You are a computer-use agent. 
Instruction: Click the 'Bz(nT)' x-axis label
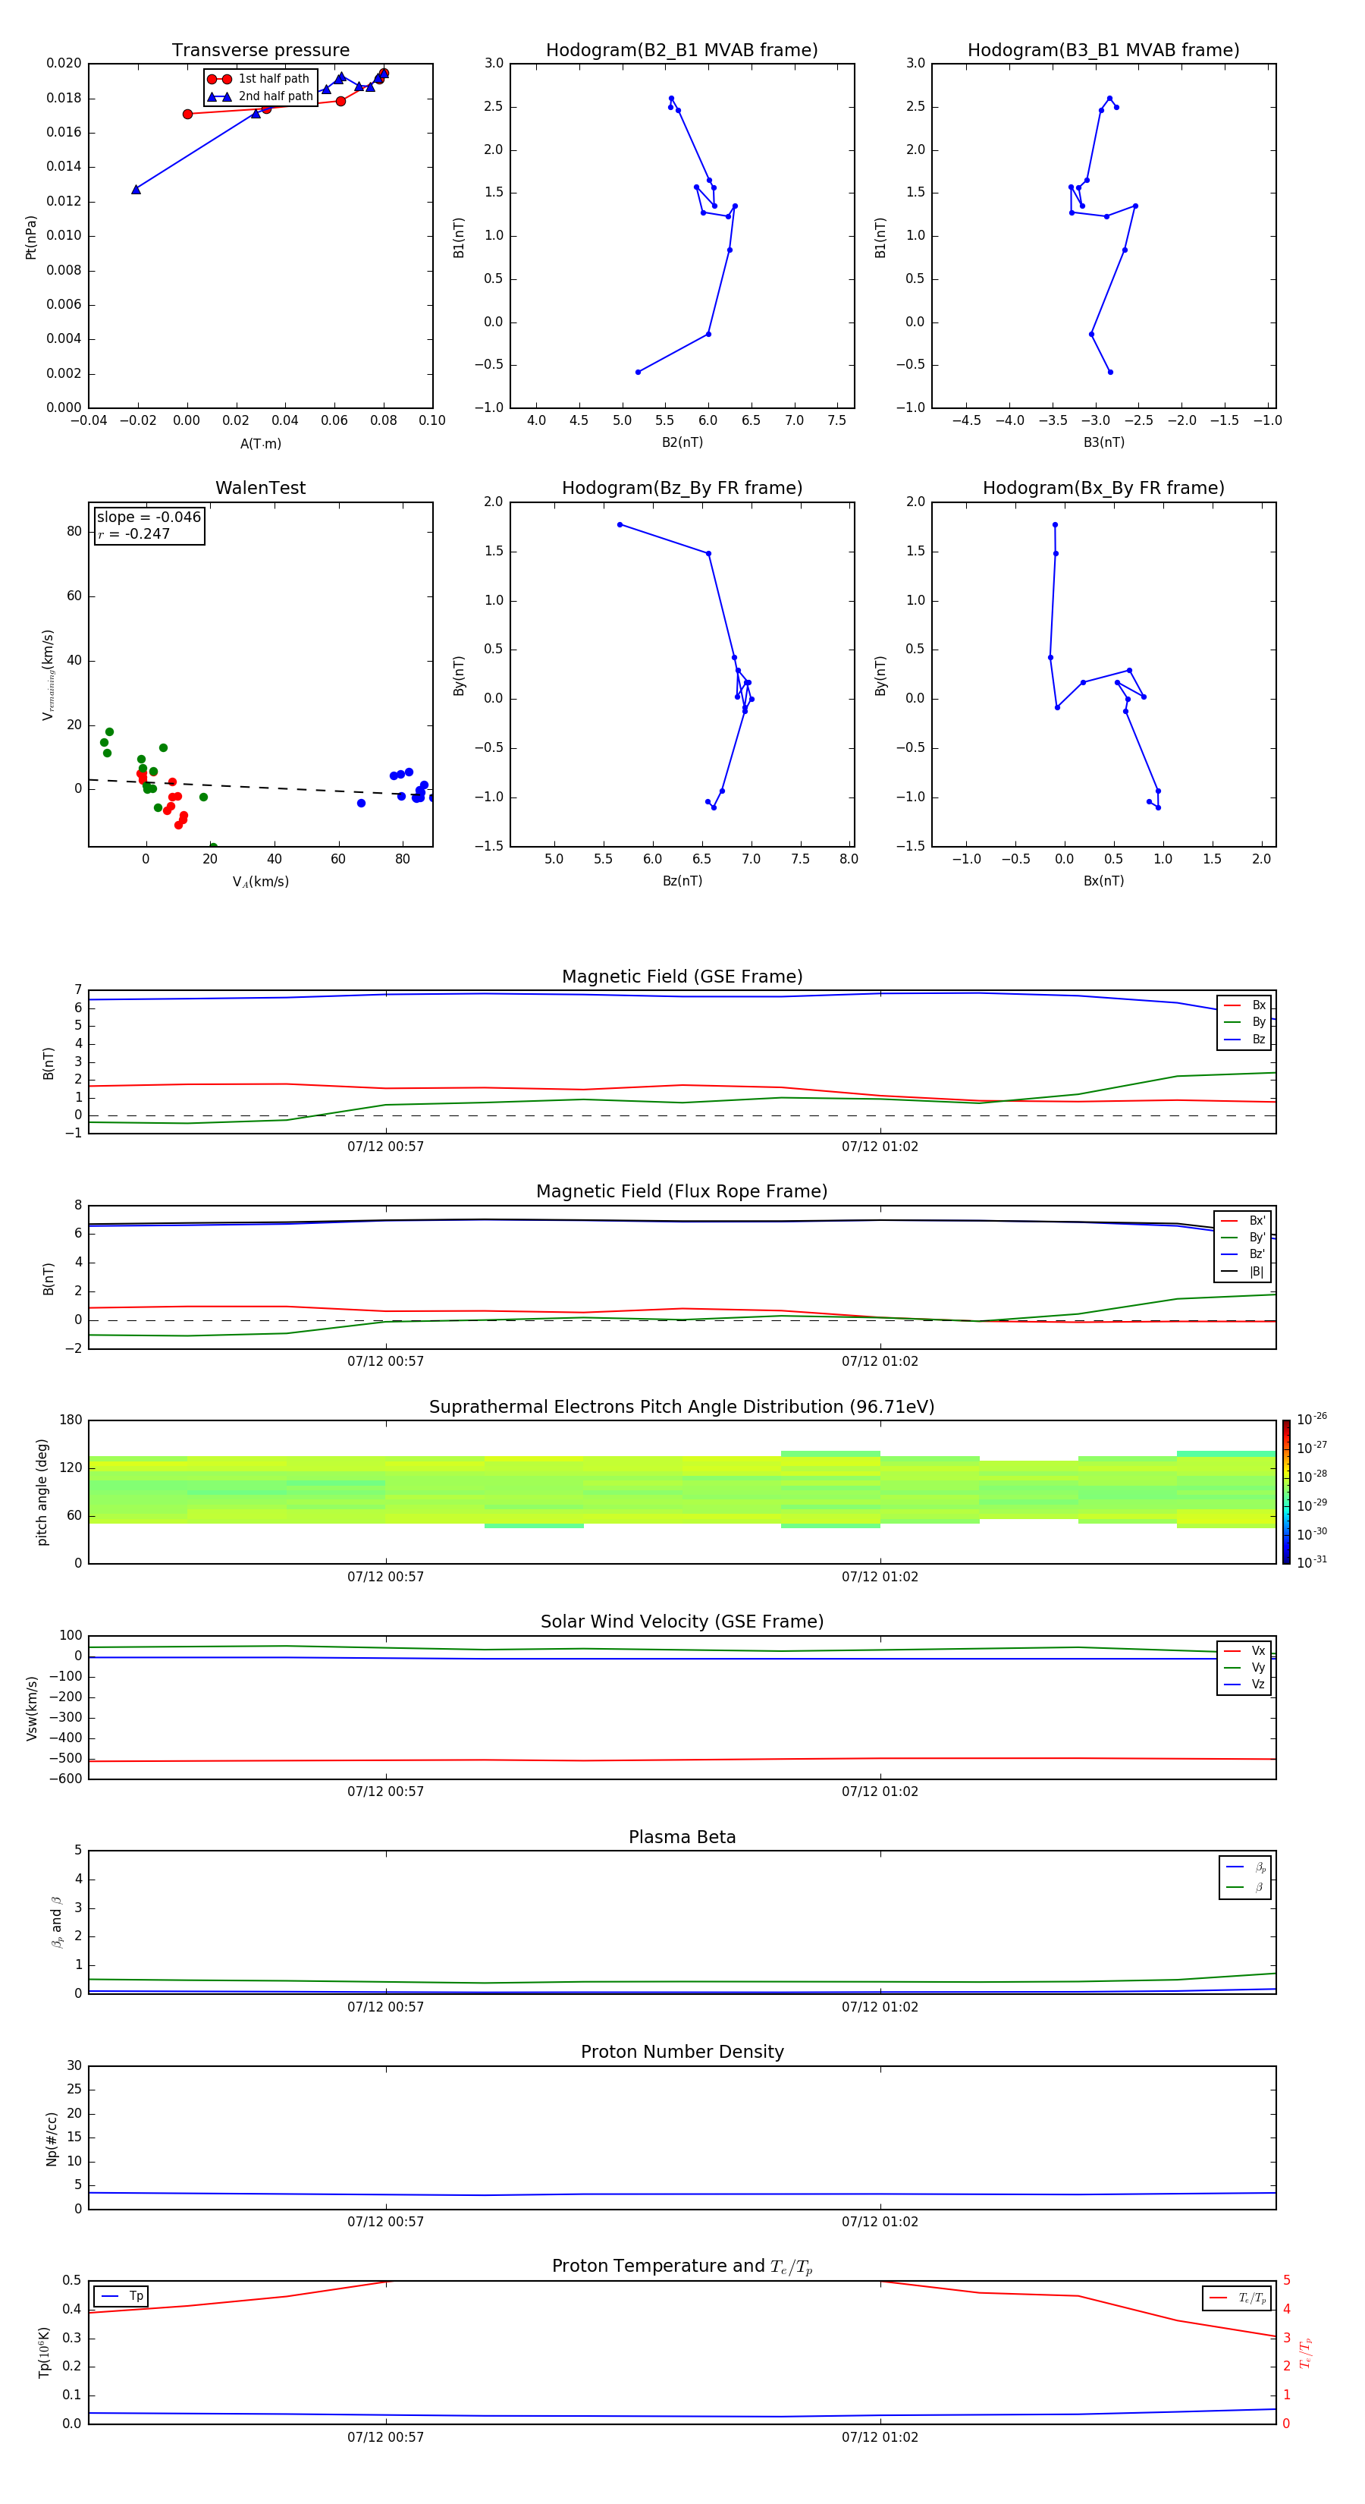pos(682,881)
